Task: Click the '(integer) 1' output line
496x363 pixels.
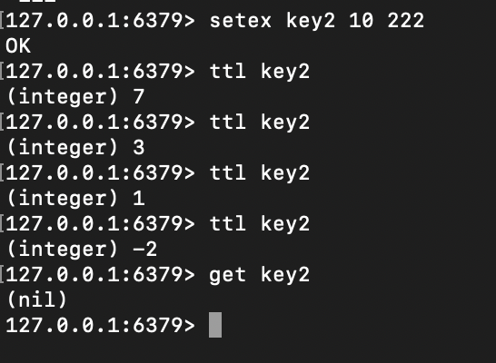Action: [x=75, y=199]
